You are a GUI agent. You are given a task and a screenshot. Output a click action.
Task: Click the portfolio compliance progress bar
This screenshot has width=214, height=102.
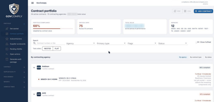point(53,29)
